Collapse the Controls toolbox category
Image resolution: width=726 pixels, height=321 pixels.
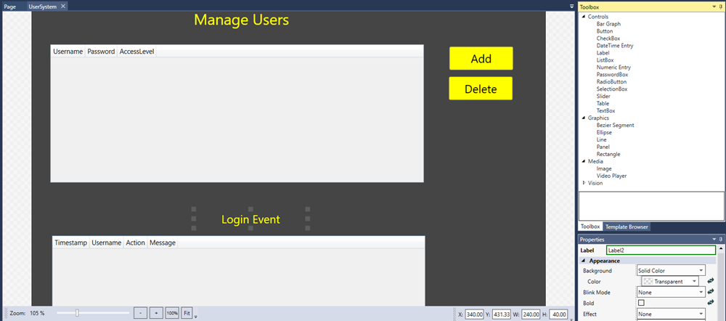(584, 17)
